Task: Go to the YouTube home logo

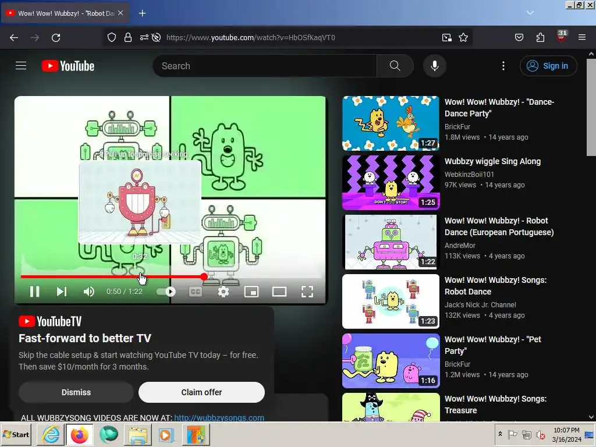Action: click(x=68, y=66)
